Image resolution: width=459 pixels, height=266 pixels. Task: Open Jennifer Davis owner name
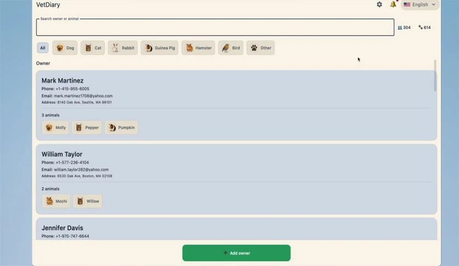(x=62, y=228)
